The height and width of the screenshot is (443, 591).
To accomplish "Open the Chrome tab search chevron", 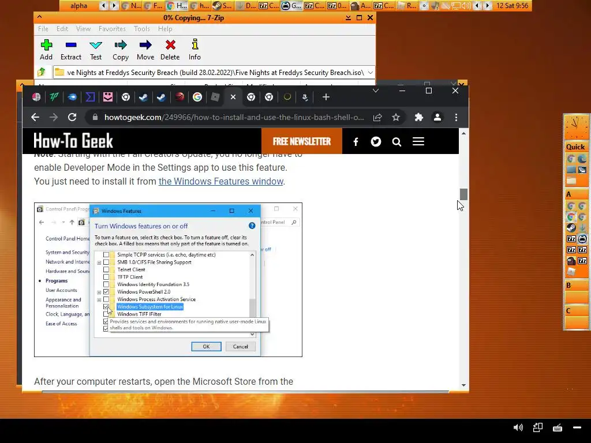I will [375, 91].
